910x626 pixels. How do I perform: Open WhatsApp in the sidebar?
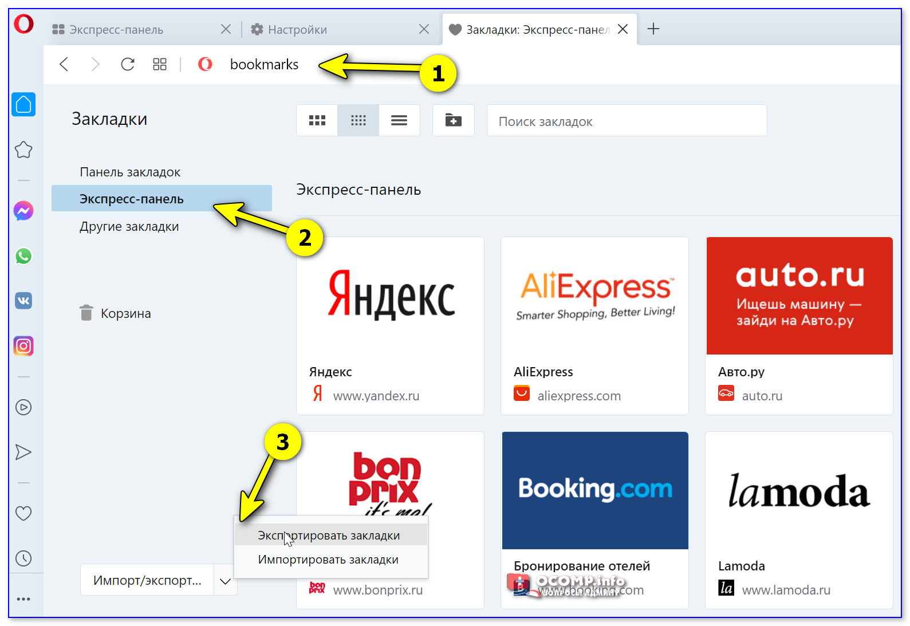point(23,256)
